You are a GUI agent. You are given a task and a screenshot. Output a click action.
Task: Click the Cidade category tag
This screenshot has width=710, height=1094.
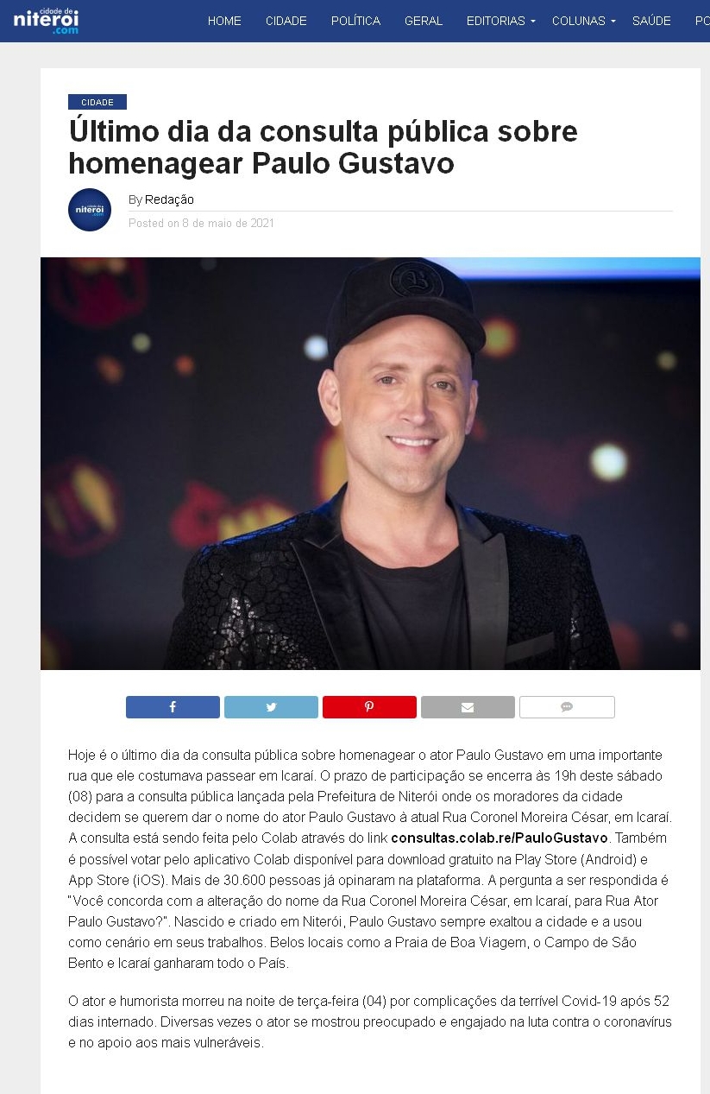click(97, 102)
